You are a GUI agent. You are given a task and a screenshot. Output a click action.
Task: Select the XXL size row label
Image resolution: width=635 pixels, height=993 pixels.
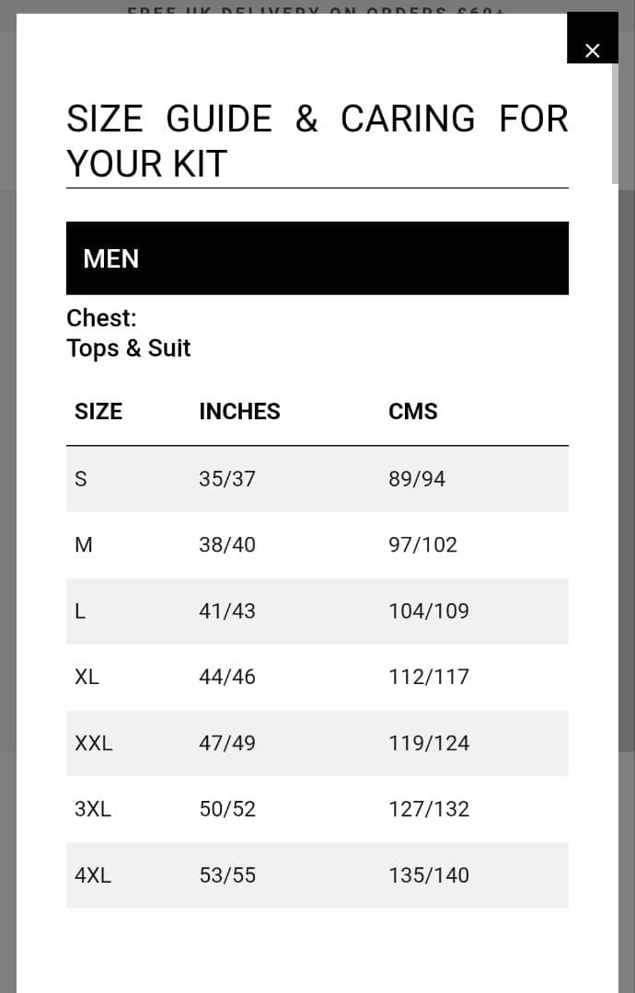[93, 744]
